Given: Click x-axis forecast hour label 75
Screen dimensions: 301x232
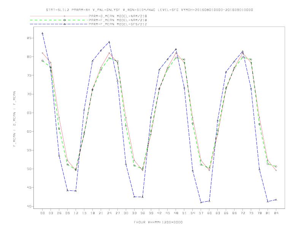Looking at the screenshot, I should [251, 213].
